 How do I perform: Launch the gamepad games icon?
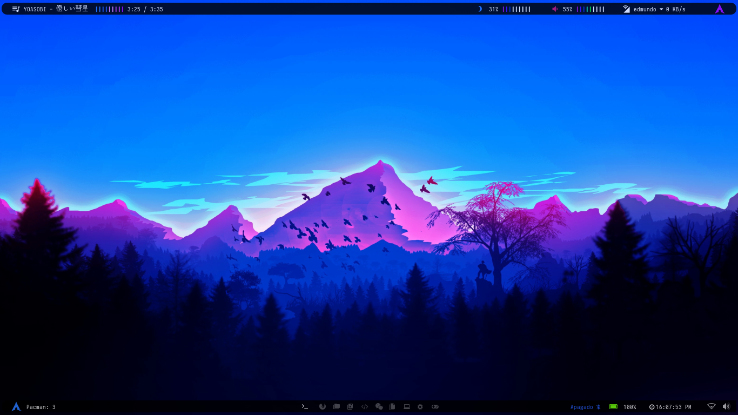[x=435, y=407]
